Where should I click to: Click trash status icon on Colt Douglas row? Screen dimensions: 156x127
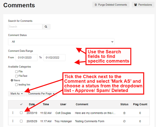124,113
